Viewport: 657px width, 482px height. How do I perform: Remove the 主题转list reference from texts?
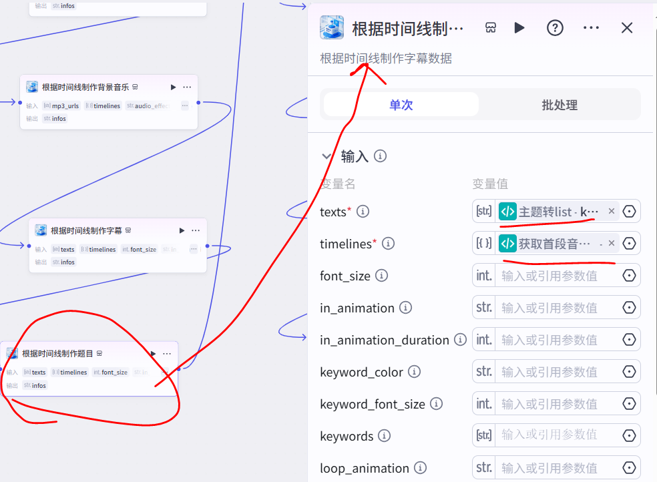612,211
